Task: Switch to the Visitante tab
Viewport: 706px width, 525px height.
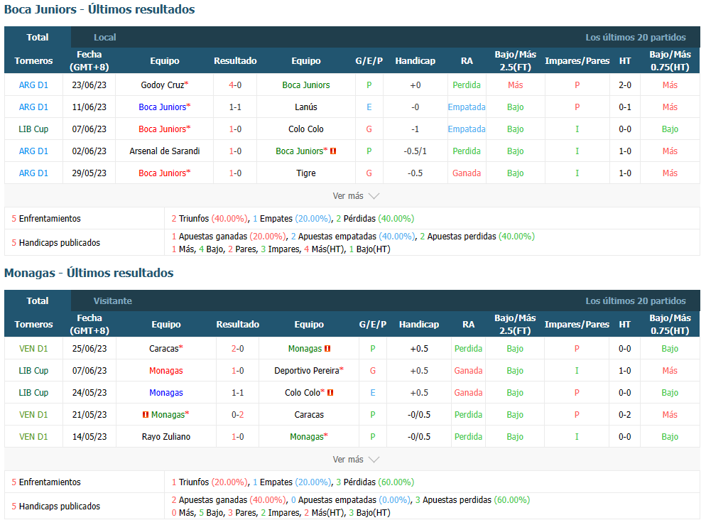Action: pos(112,301)
